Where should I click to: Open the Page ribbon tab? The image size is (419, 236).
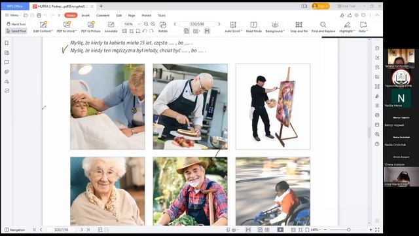(132, 16)
